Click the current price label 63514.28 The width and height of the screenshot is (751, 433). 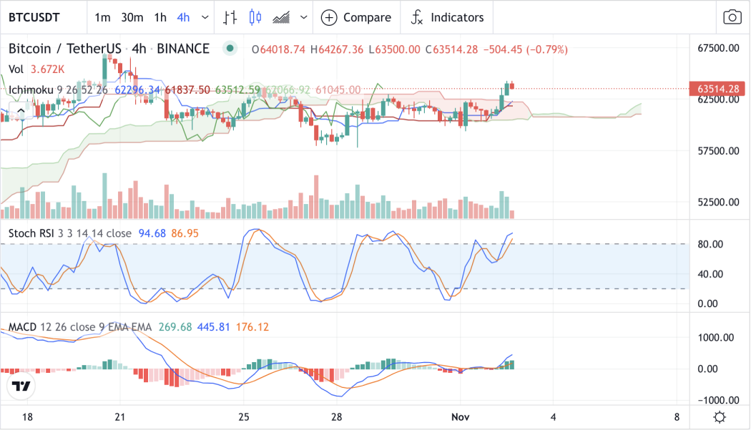click(x=717, y=89)
